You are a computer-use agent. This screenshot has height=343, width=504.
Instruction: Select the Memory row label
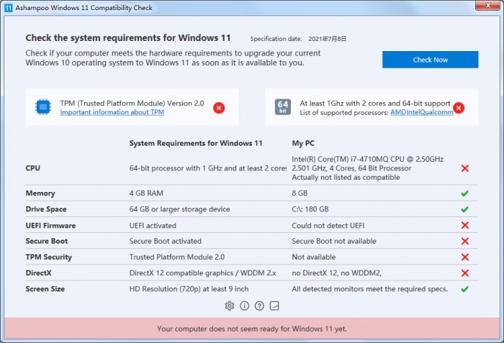click(40, 193)
